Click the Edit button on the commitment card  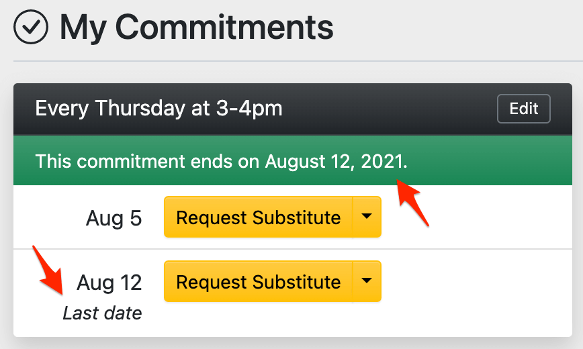523,109
